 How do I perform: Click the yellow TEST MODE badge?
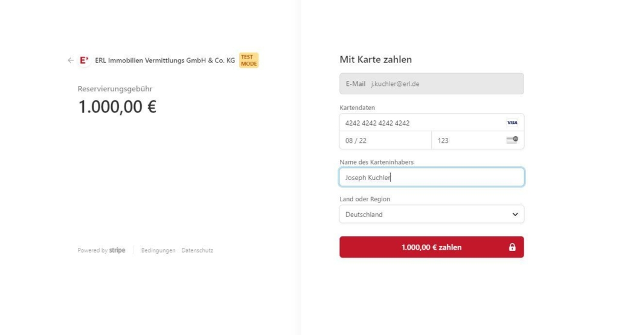point(249,60)
